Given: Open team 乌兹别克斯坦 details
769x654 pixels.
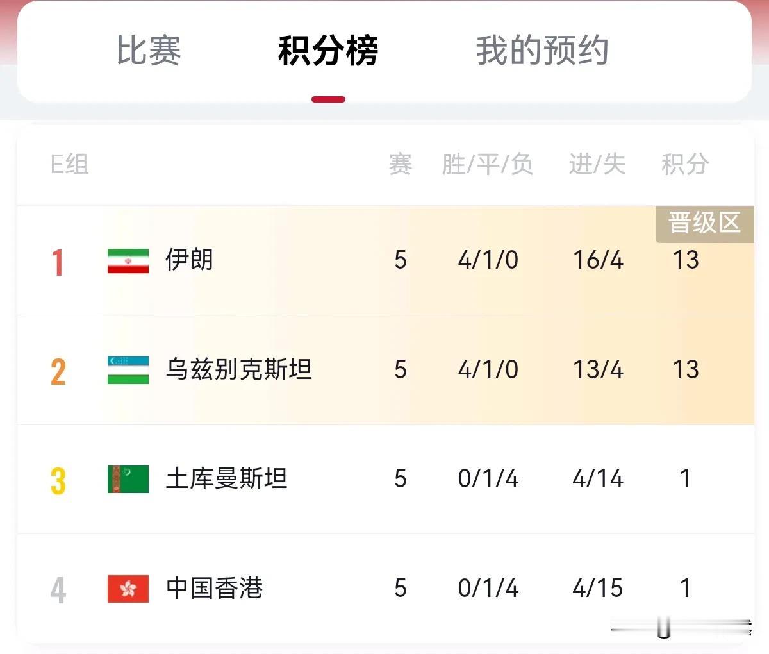Looking at the screenshot, I should tap(238, 370).
